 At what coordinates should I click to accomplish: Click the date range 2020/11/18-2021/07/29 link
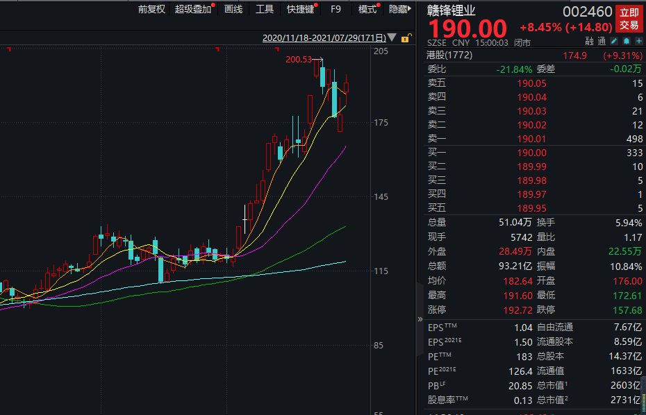click(x=324, y=37)
